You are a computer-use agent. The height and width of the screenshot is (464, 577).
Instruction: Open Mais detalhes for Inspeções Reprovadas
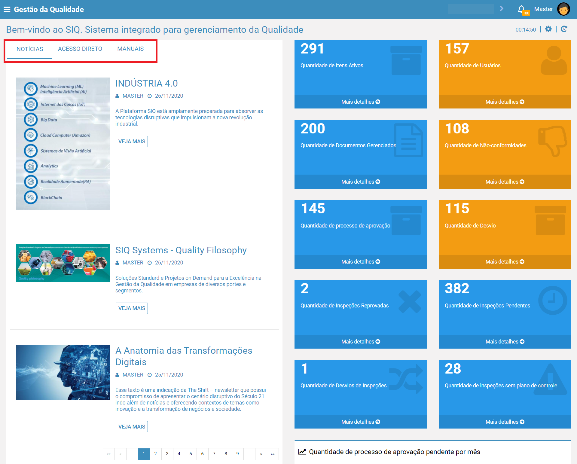(x=361, y=342)
